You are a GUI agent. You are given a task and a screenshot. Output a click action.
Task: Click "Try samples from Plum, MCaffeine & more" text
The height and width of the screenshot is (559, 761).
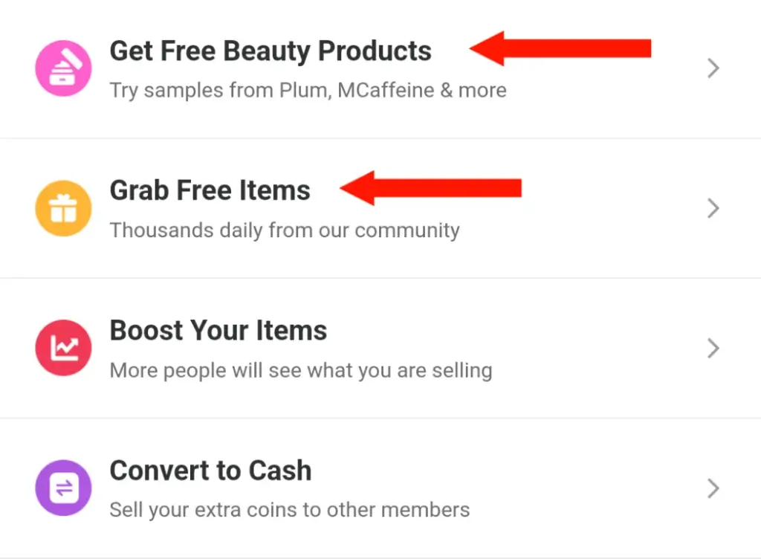point(308,91)
